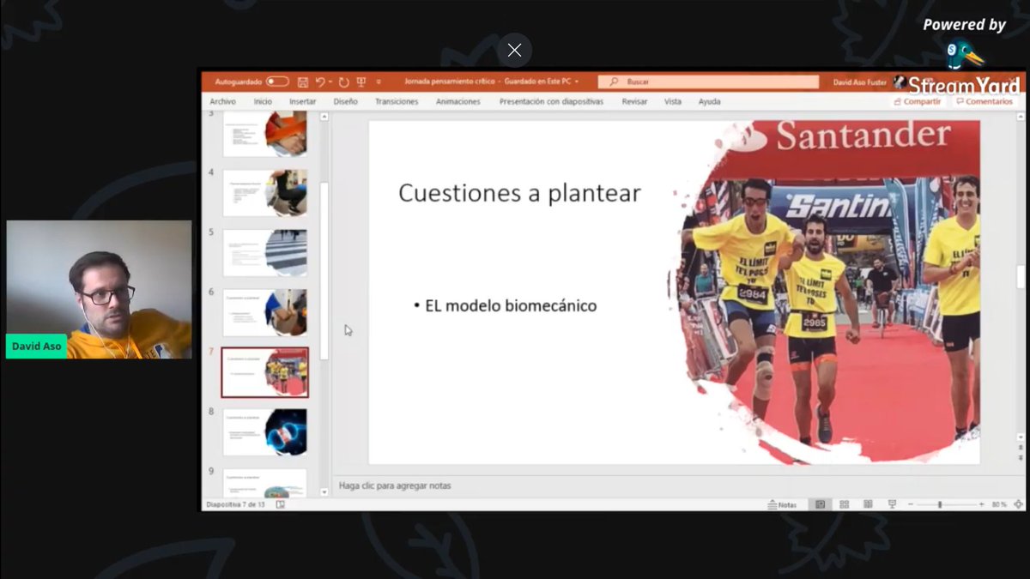Image resolution: width=1030 pixels, height=579 pixels.
Task: Switch to Slide Sorter view icon
Action: (x=845, y=504)
